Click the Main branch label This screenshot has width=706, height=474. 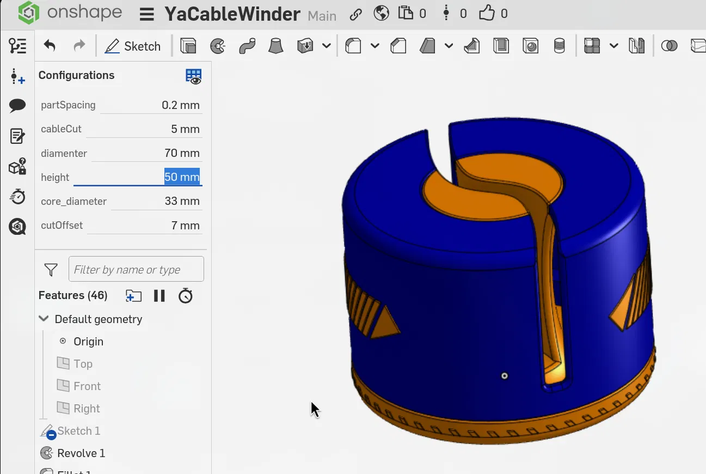(x=322, y=16)
